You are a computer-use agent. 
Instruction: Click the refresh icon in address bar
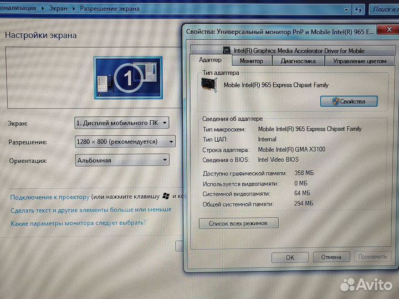(x=359, y=10)
